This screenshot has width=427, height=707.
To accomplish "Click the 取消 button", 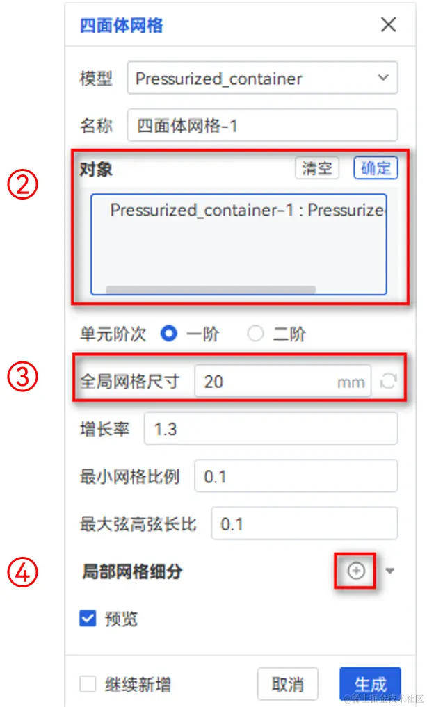I will pos(288,684).
